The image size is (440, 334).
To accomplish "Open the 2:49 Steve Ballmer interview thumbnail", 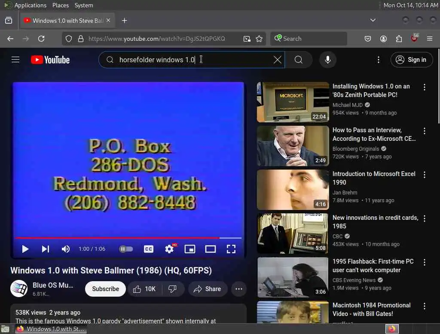I will [293, 146].
